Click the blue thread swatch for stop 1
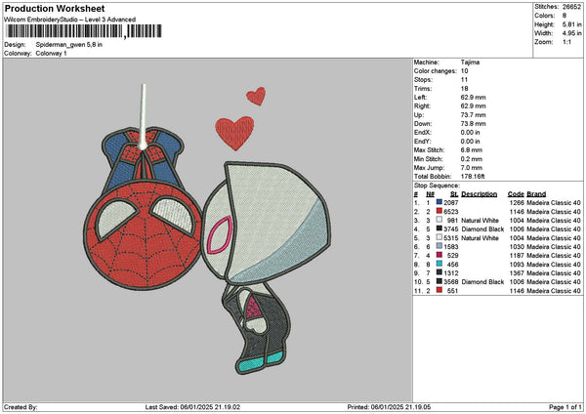The height and width of the screenshot is (414, 586). click(x=440, y=202)
